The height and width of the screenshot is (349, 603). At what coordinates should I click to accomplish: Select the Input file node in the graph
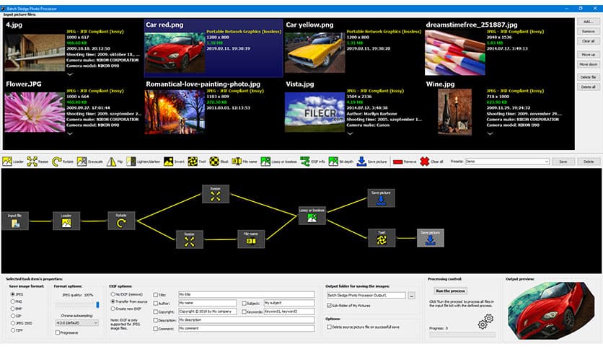(x=15, y=221)
